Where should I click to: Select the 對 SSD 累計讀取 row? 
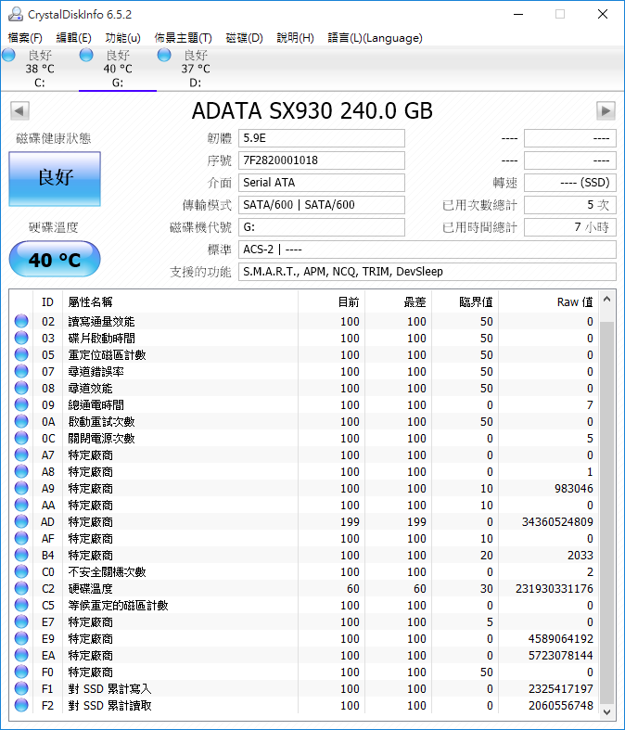pos(304,706)
